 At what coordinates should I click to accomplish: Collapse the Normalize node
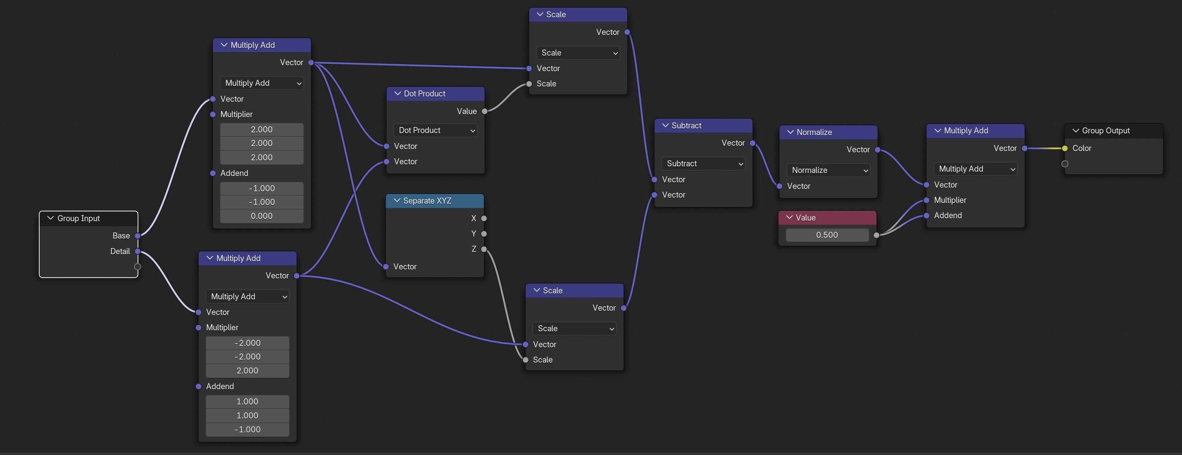click(790, 132)
